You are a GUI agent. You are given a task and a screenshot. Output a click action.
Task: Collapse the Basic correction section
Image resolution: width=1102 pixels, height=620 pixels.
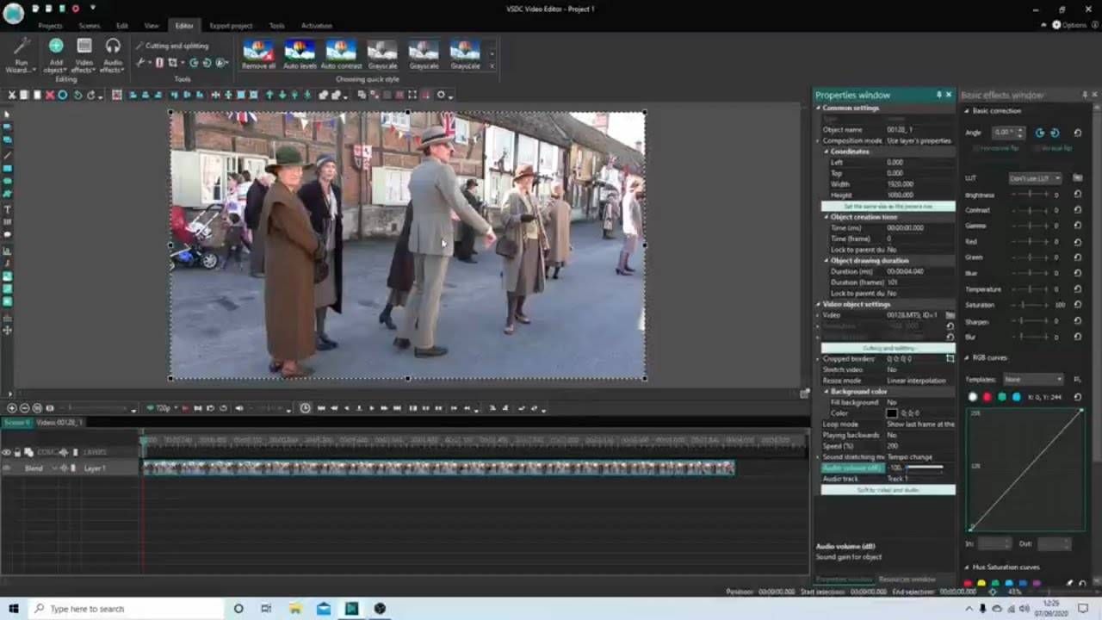[x=967, y=111]
